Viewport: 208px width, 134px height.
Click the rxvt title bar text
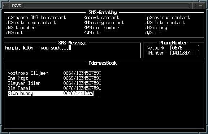pos(16,5)
